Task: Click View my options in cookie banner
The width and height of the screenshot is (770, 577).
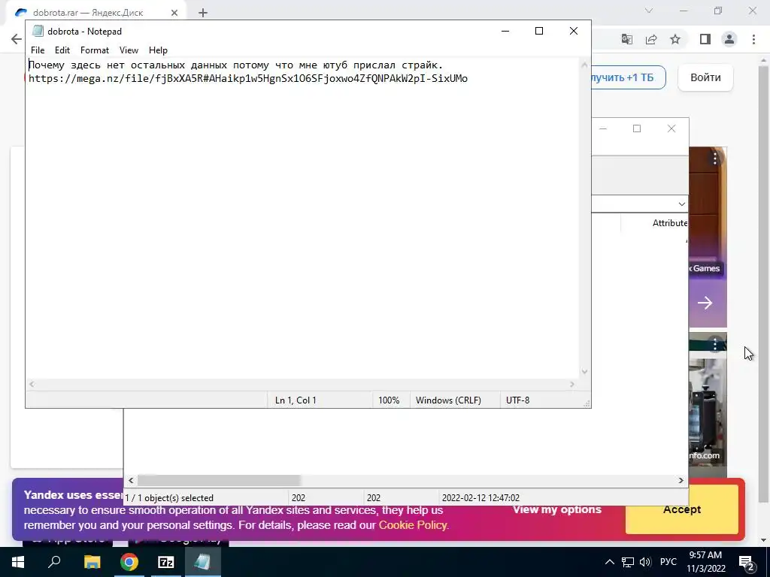Action: [x=557, y=509]
